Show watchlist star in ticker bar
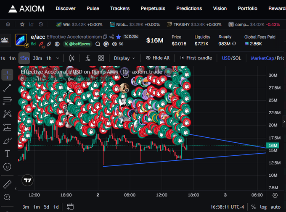This screenshot has height=212, width=286. pos(22,24)
